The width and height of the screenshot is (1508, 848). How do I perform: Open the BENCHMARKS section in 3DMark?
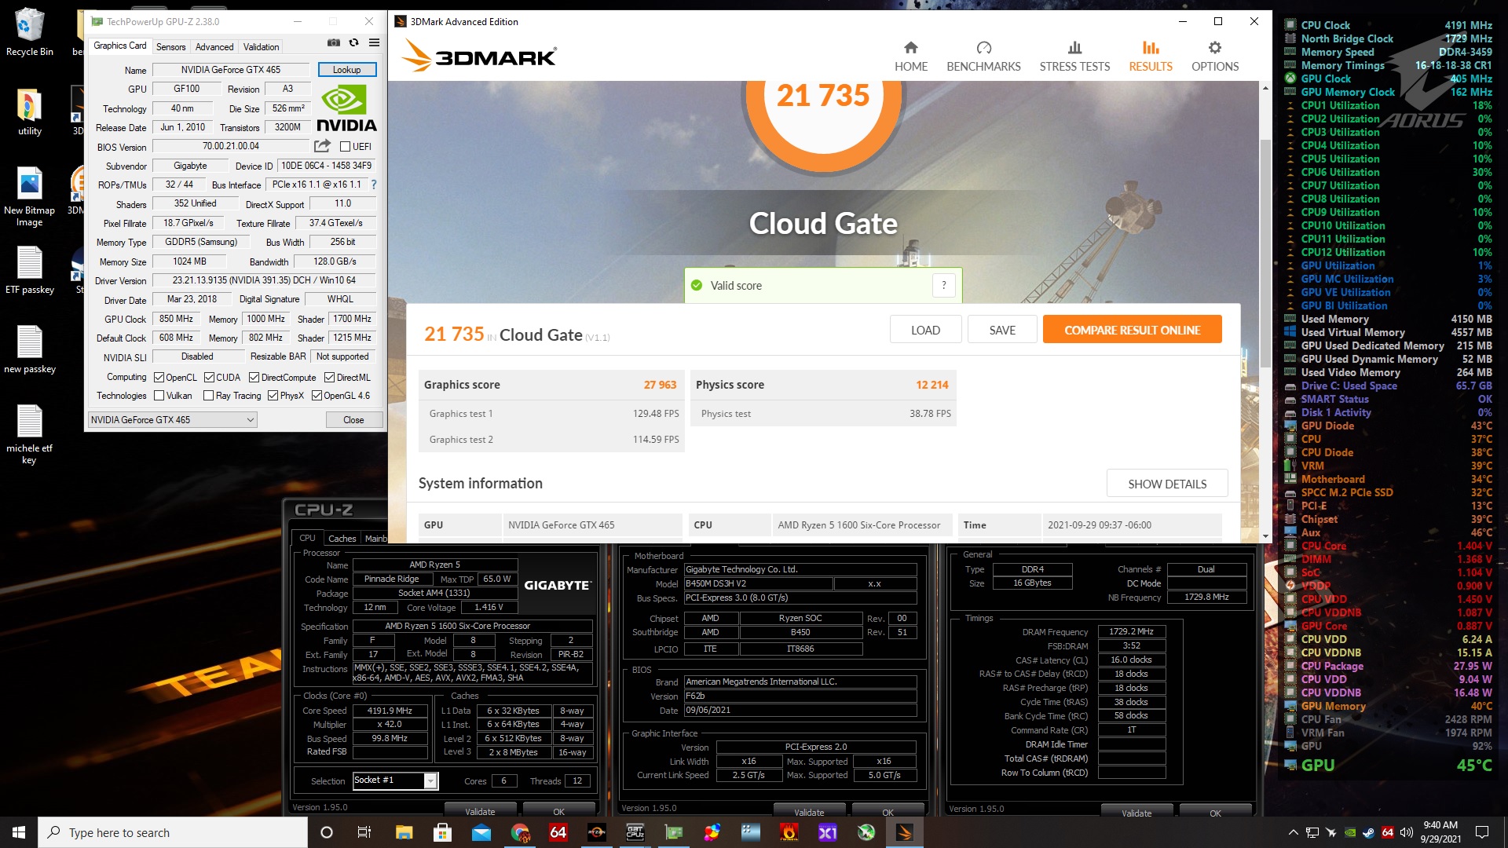coord(983,57)
